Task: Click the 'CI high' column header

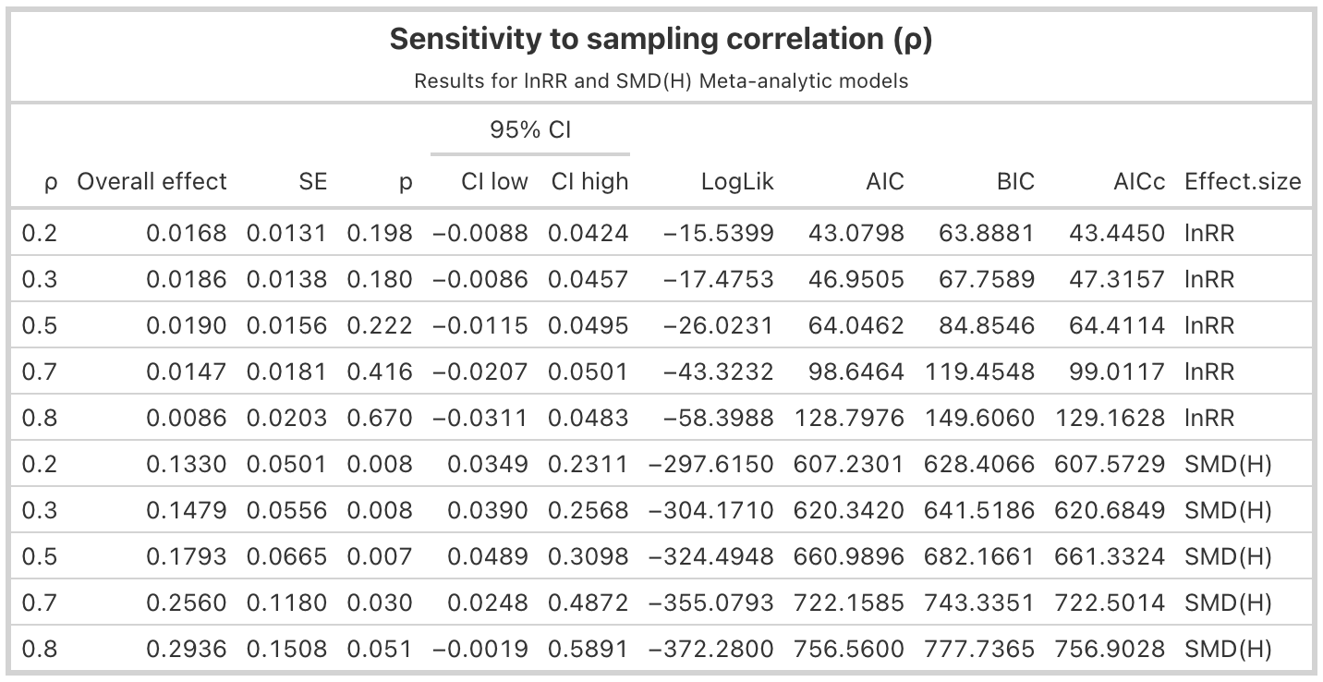Action: coord(589,182)
